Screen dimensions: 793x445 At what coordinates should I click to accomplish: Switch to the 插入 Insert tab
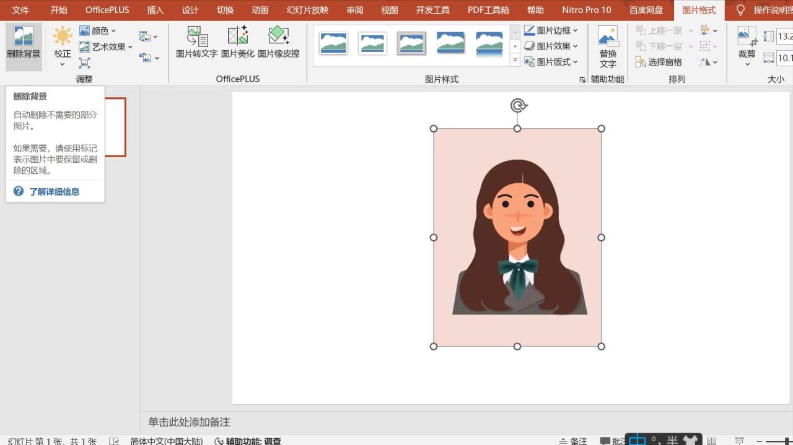pyautogui.click(x=155, y=10)
